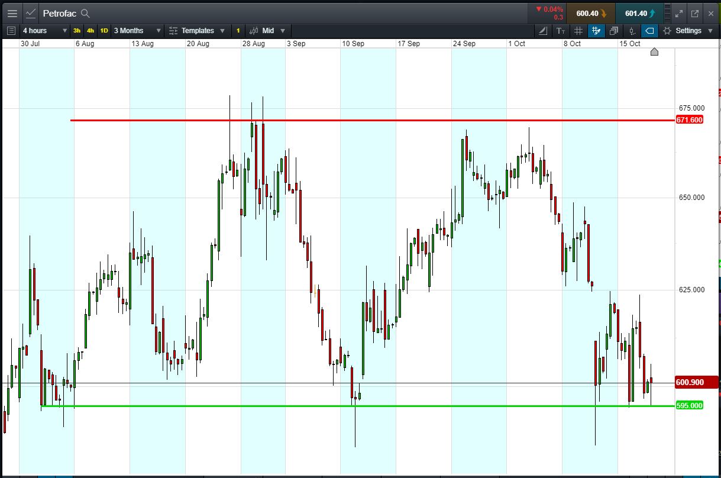
Task: Pop out the chart into new window
Action: click(695, 13)
